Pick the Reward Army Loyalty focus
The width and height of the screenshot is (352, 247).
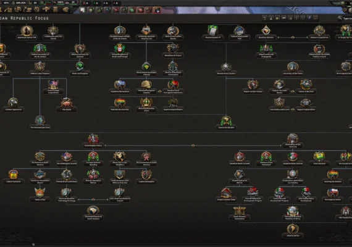226,69
